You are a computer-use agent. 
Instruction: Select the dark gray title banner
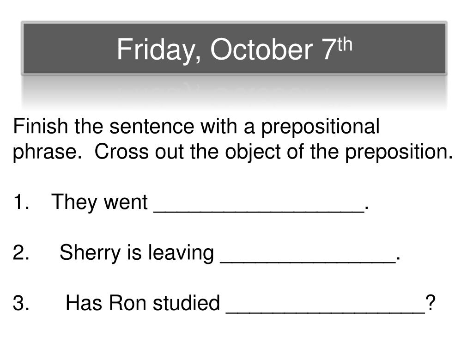pyautogui.click(x=234, y=48)
